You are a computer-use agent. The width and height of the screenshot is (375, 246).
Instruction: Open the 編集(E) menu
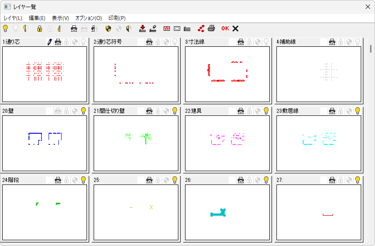click(x=37, y=18)
